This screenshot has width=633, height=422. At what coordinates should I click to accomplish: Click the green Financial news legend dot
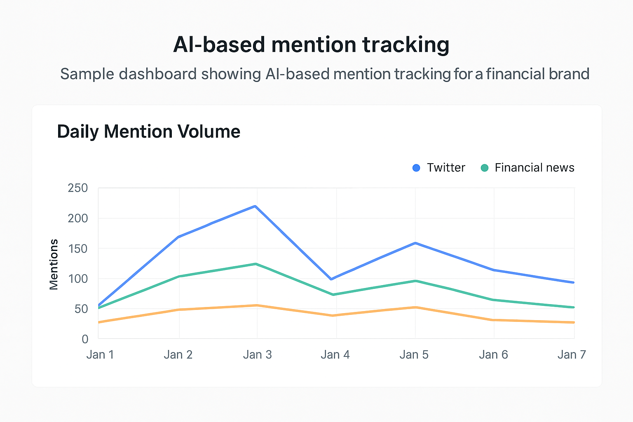pyautogui.click(x=485, y=168)
